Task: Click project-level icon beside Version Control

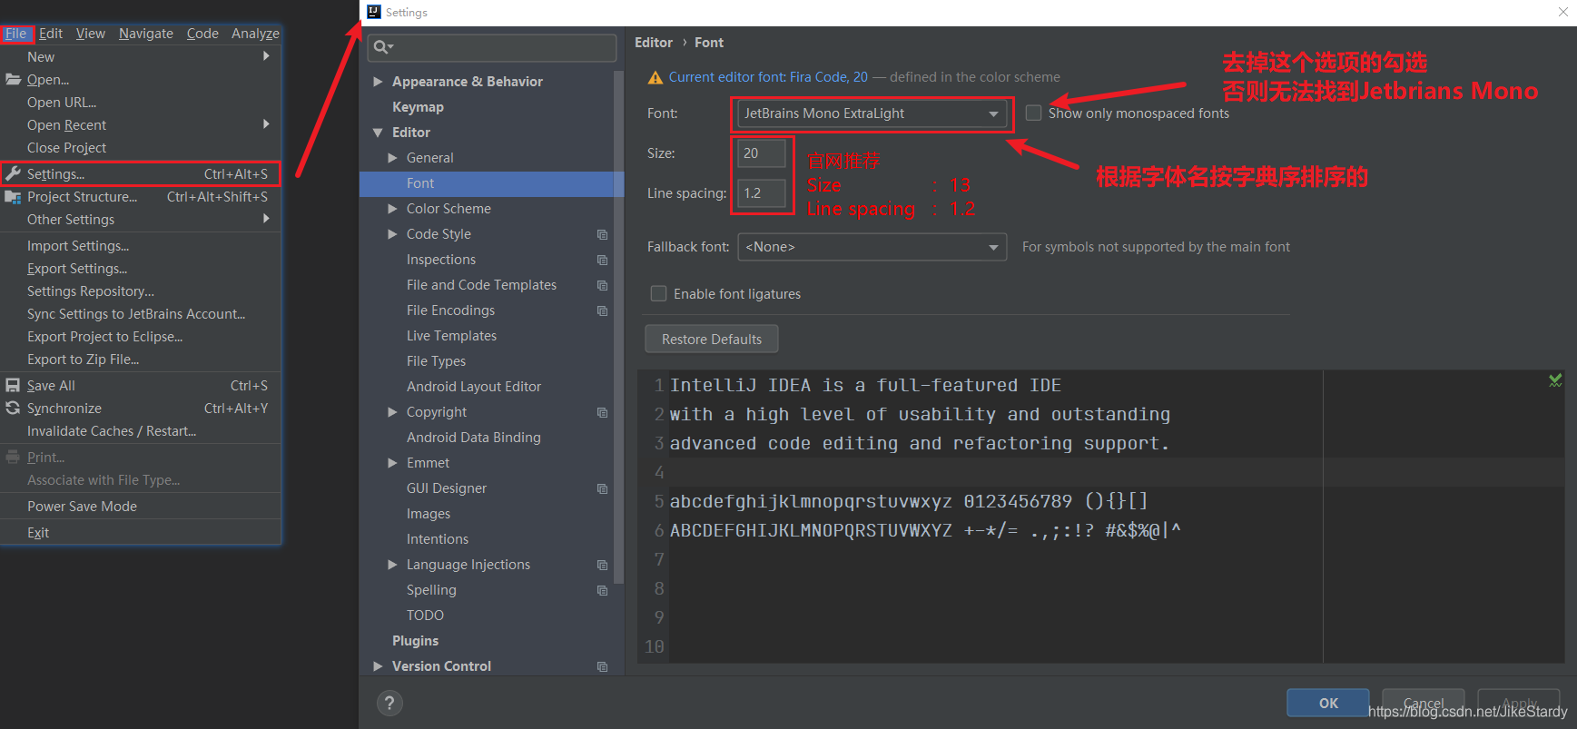Action: click(602, 666)
